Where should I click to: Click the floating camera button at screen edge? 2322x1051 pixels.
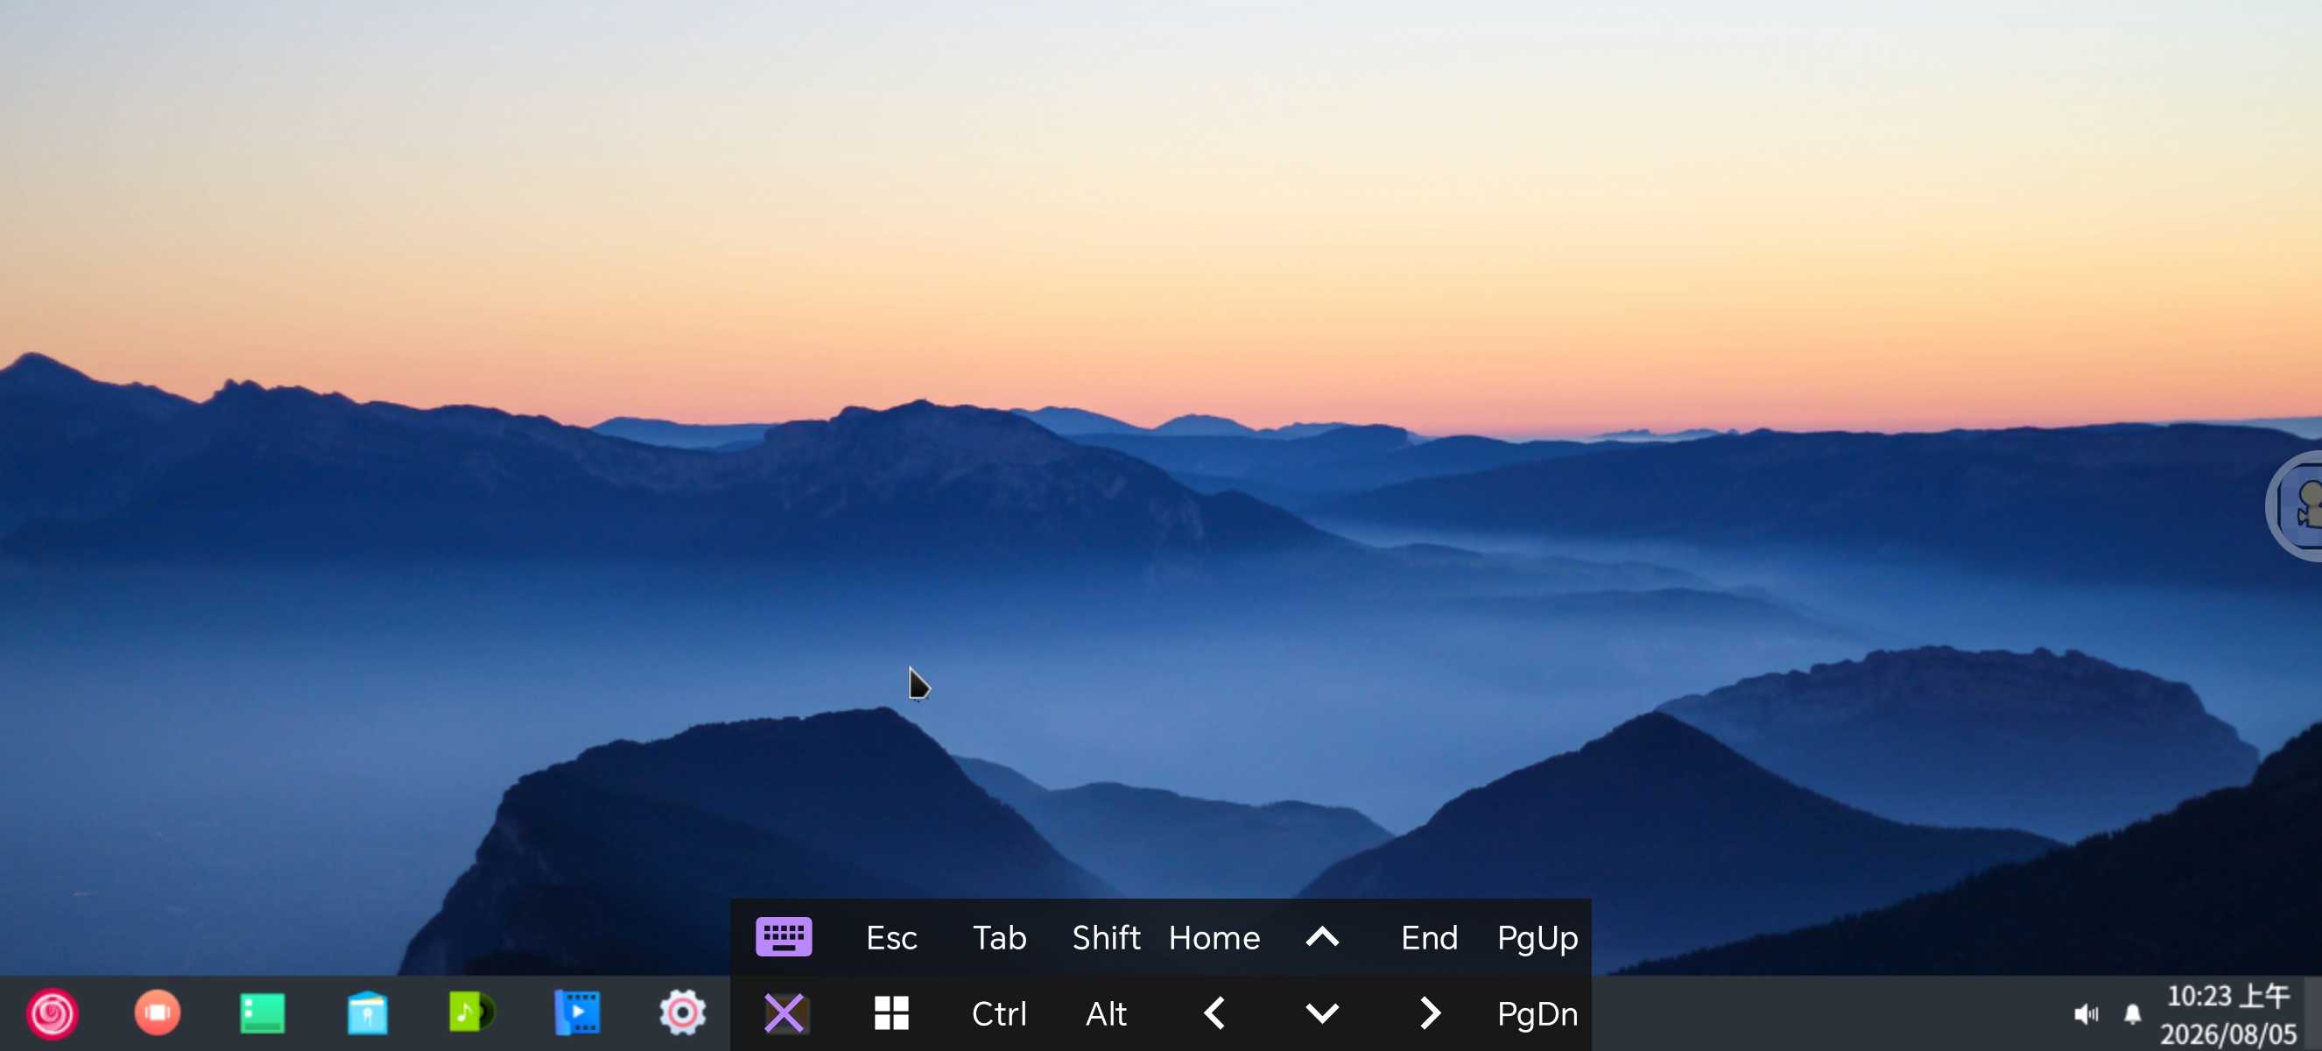2295,504
